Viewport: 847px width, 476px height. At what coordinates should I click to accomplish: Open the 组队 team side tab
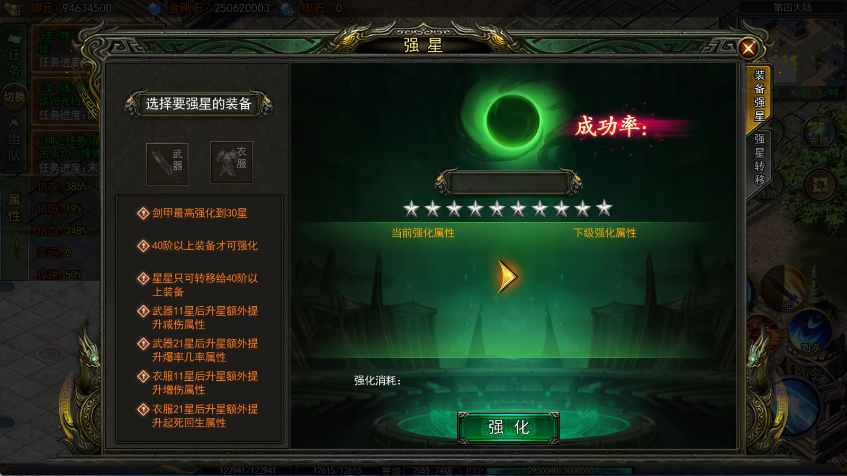14,141
